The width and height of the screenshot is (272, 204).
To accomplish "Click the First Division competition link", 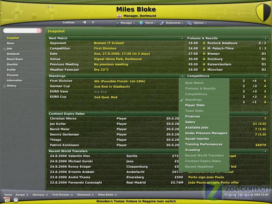I will (x=105, y=48).
